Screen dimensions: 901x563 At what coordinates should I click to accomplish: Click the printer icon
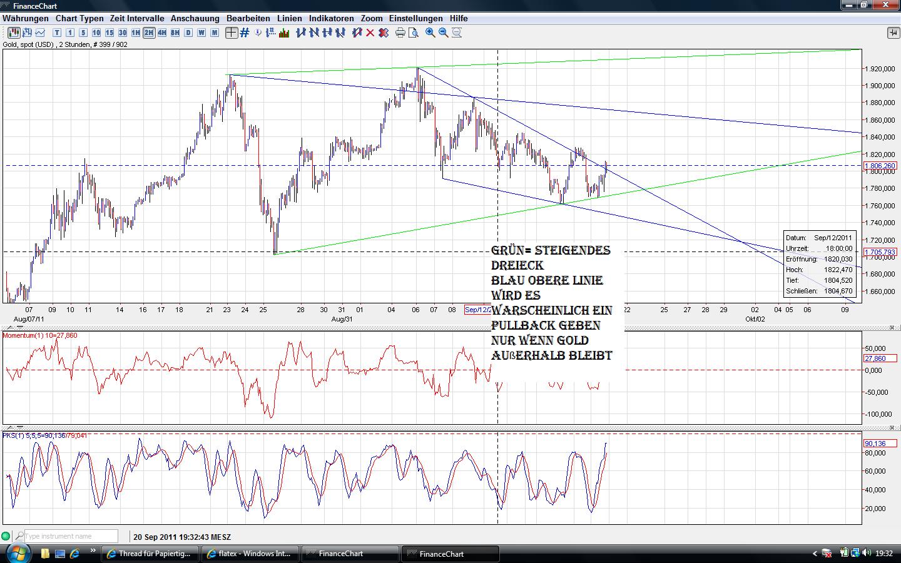pos(400,33)
